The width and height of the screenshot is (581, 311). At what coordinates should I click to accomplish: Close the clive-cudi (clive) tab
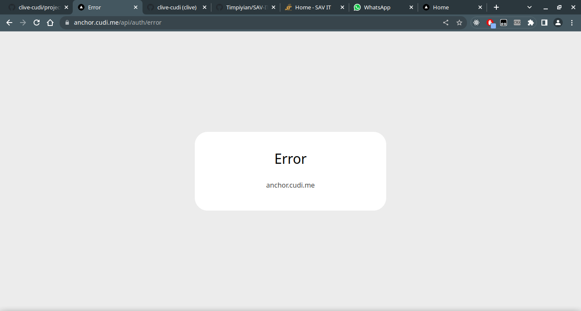205,7
